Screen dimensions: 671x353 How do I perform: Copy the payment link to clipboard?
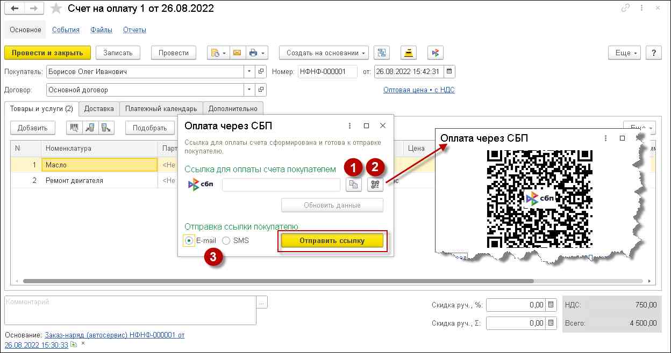pyautogui.click(x=353, y=185)
